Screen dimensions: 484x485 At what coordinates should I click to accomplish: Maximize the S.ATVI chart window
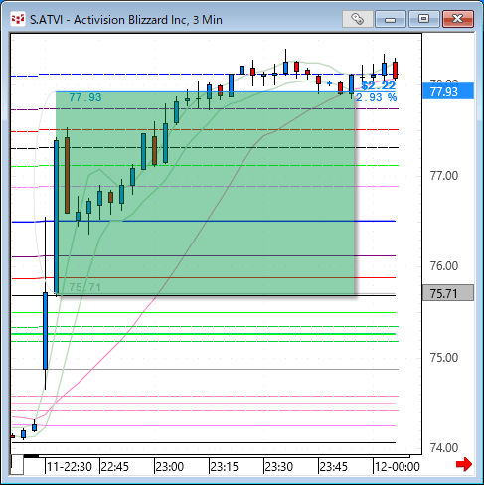[x=423, y=19]
